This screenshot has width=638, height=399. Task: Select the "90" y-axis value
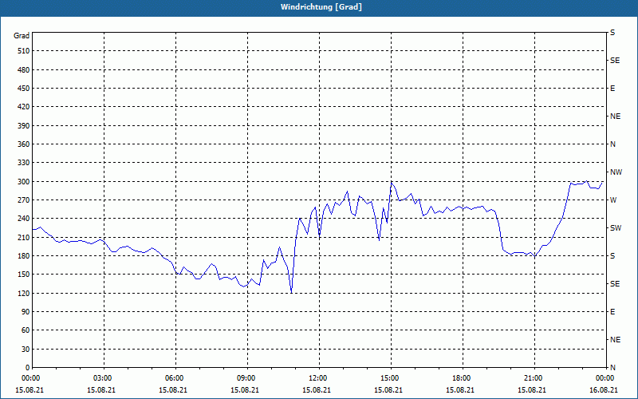coord(26,312)
